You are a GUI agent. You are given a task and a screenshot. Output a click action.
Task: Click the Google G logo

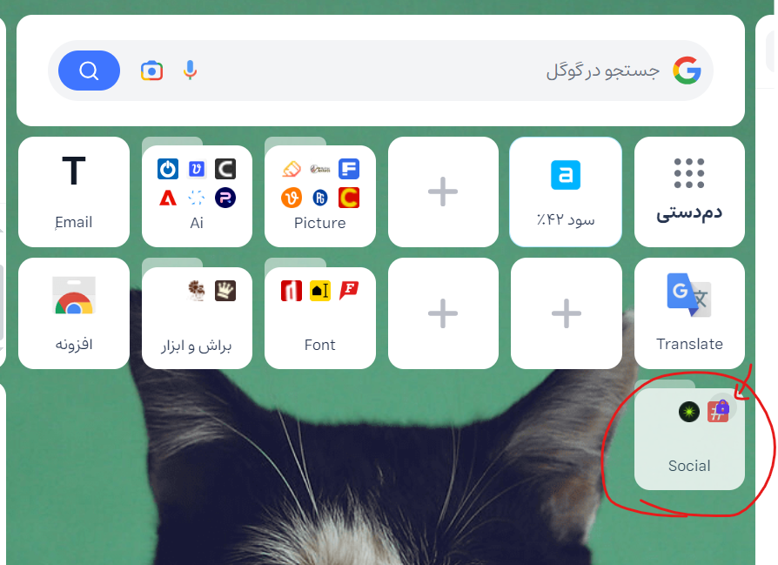point(687,71)
